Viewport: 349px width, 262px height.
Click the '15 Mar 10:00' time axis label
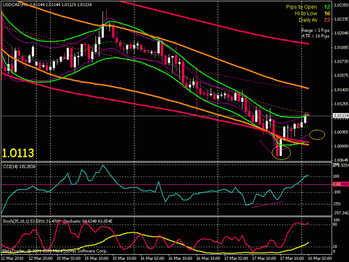pyautogui.click(x=97, y=259)
